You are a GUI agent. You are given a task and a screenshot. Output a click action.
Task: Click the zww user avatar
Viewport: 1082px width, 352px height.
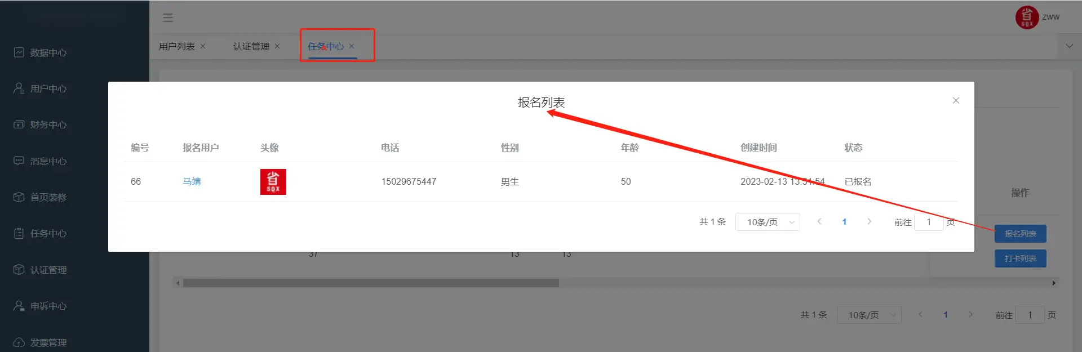(x=1027, y=17)
